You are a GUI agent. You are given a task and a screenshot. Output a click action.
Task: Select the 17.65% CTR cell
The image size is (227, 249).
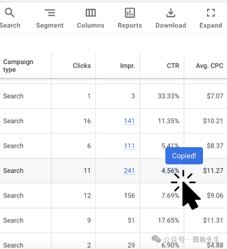[x=168, y=220]
